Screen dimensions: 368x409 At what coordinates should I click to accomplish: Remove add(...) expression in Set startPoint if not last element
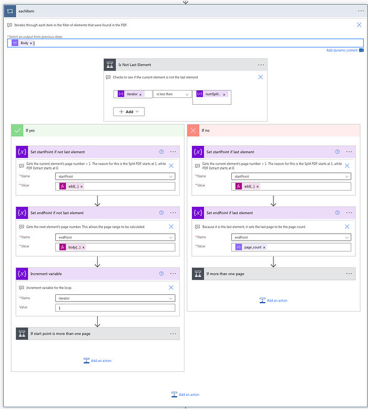click(x=81, y=186)
